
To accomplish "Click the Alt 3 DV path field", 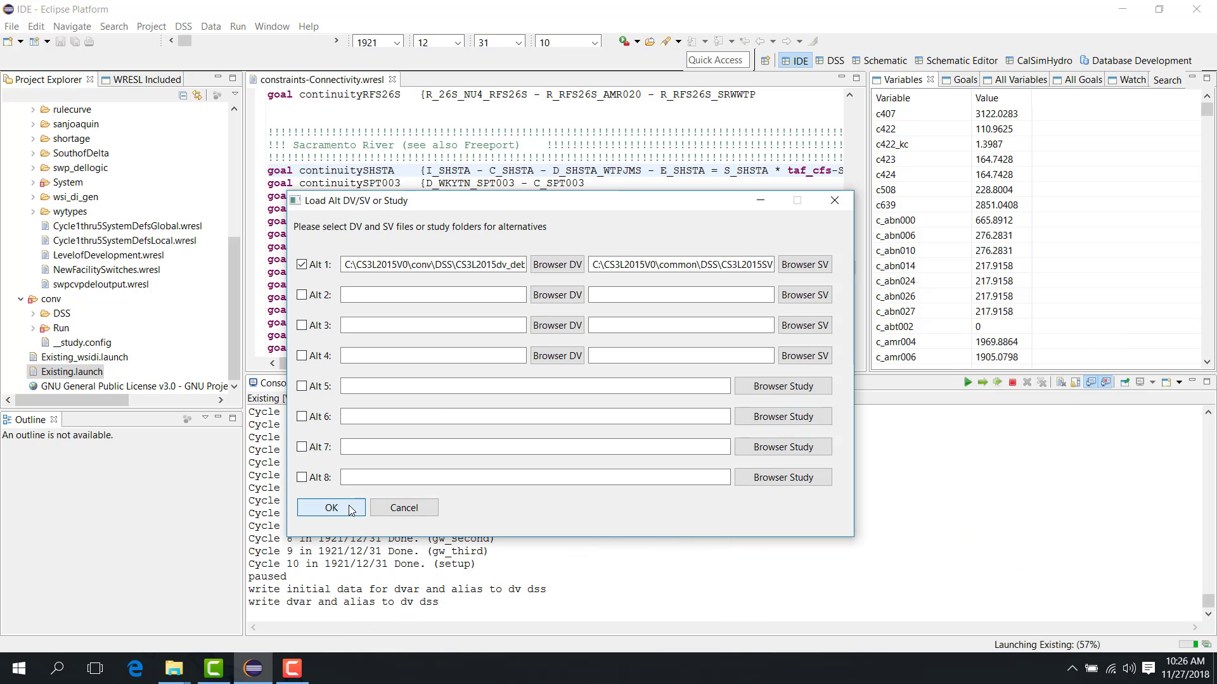I will (x=433, y=326).
